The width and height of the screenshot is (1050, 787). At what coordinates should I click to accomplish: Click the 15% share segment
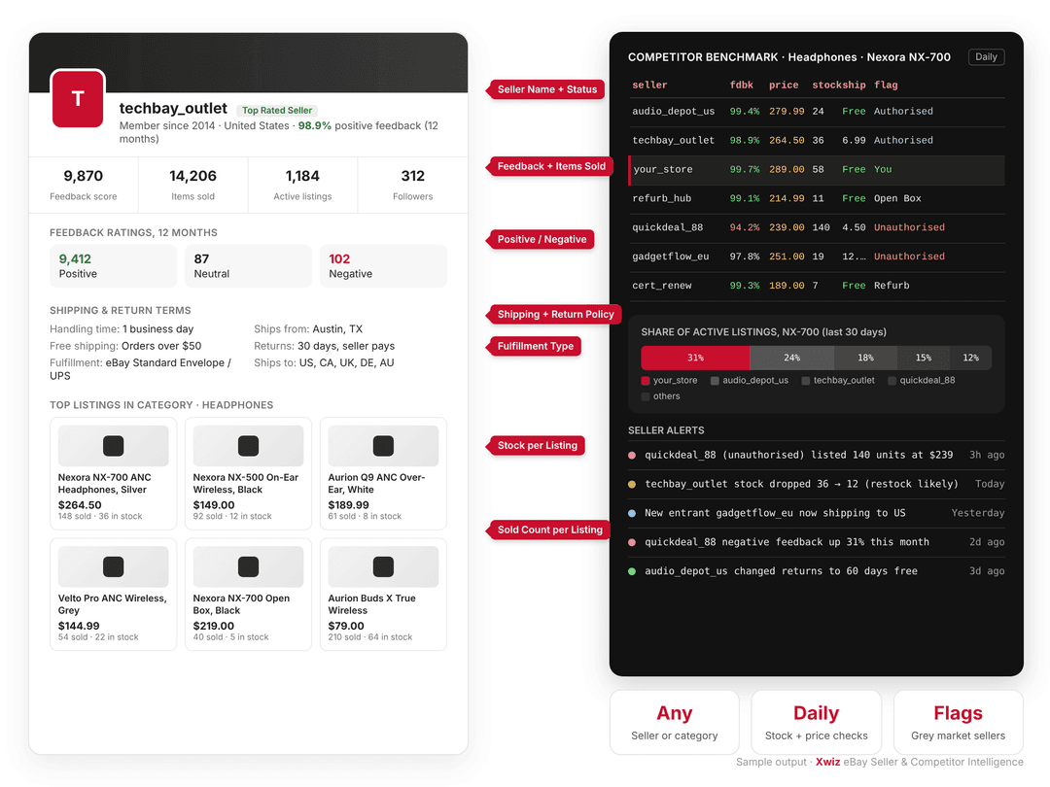click(924, 358)
